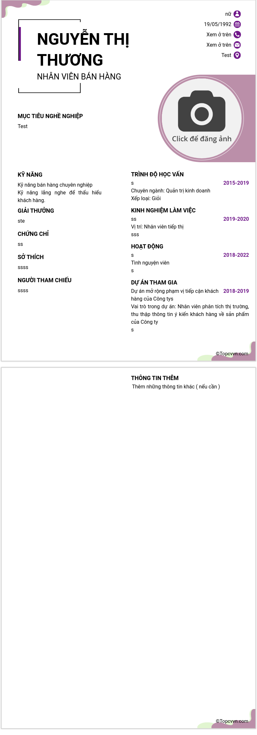Click the 19/05/1992 birth date text
This screenshot has height=735, width=257.
click(x=217, y=24)
